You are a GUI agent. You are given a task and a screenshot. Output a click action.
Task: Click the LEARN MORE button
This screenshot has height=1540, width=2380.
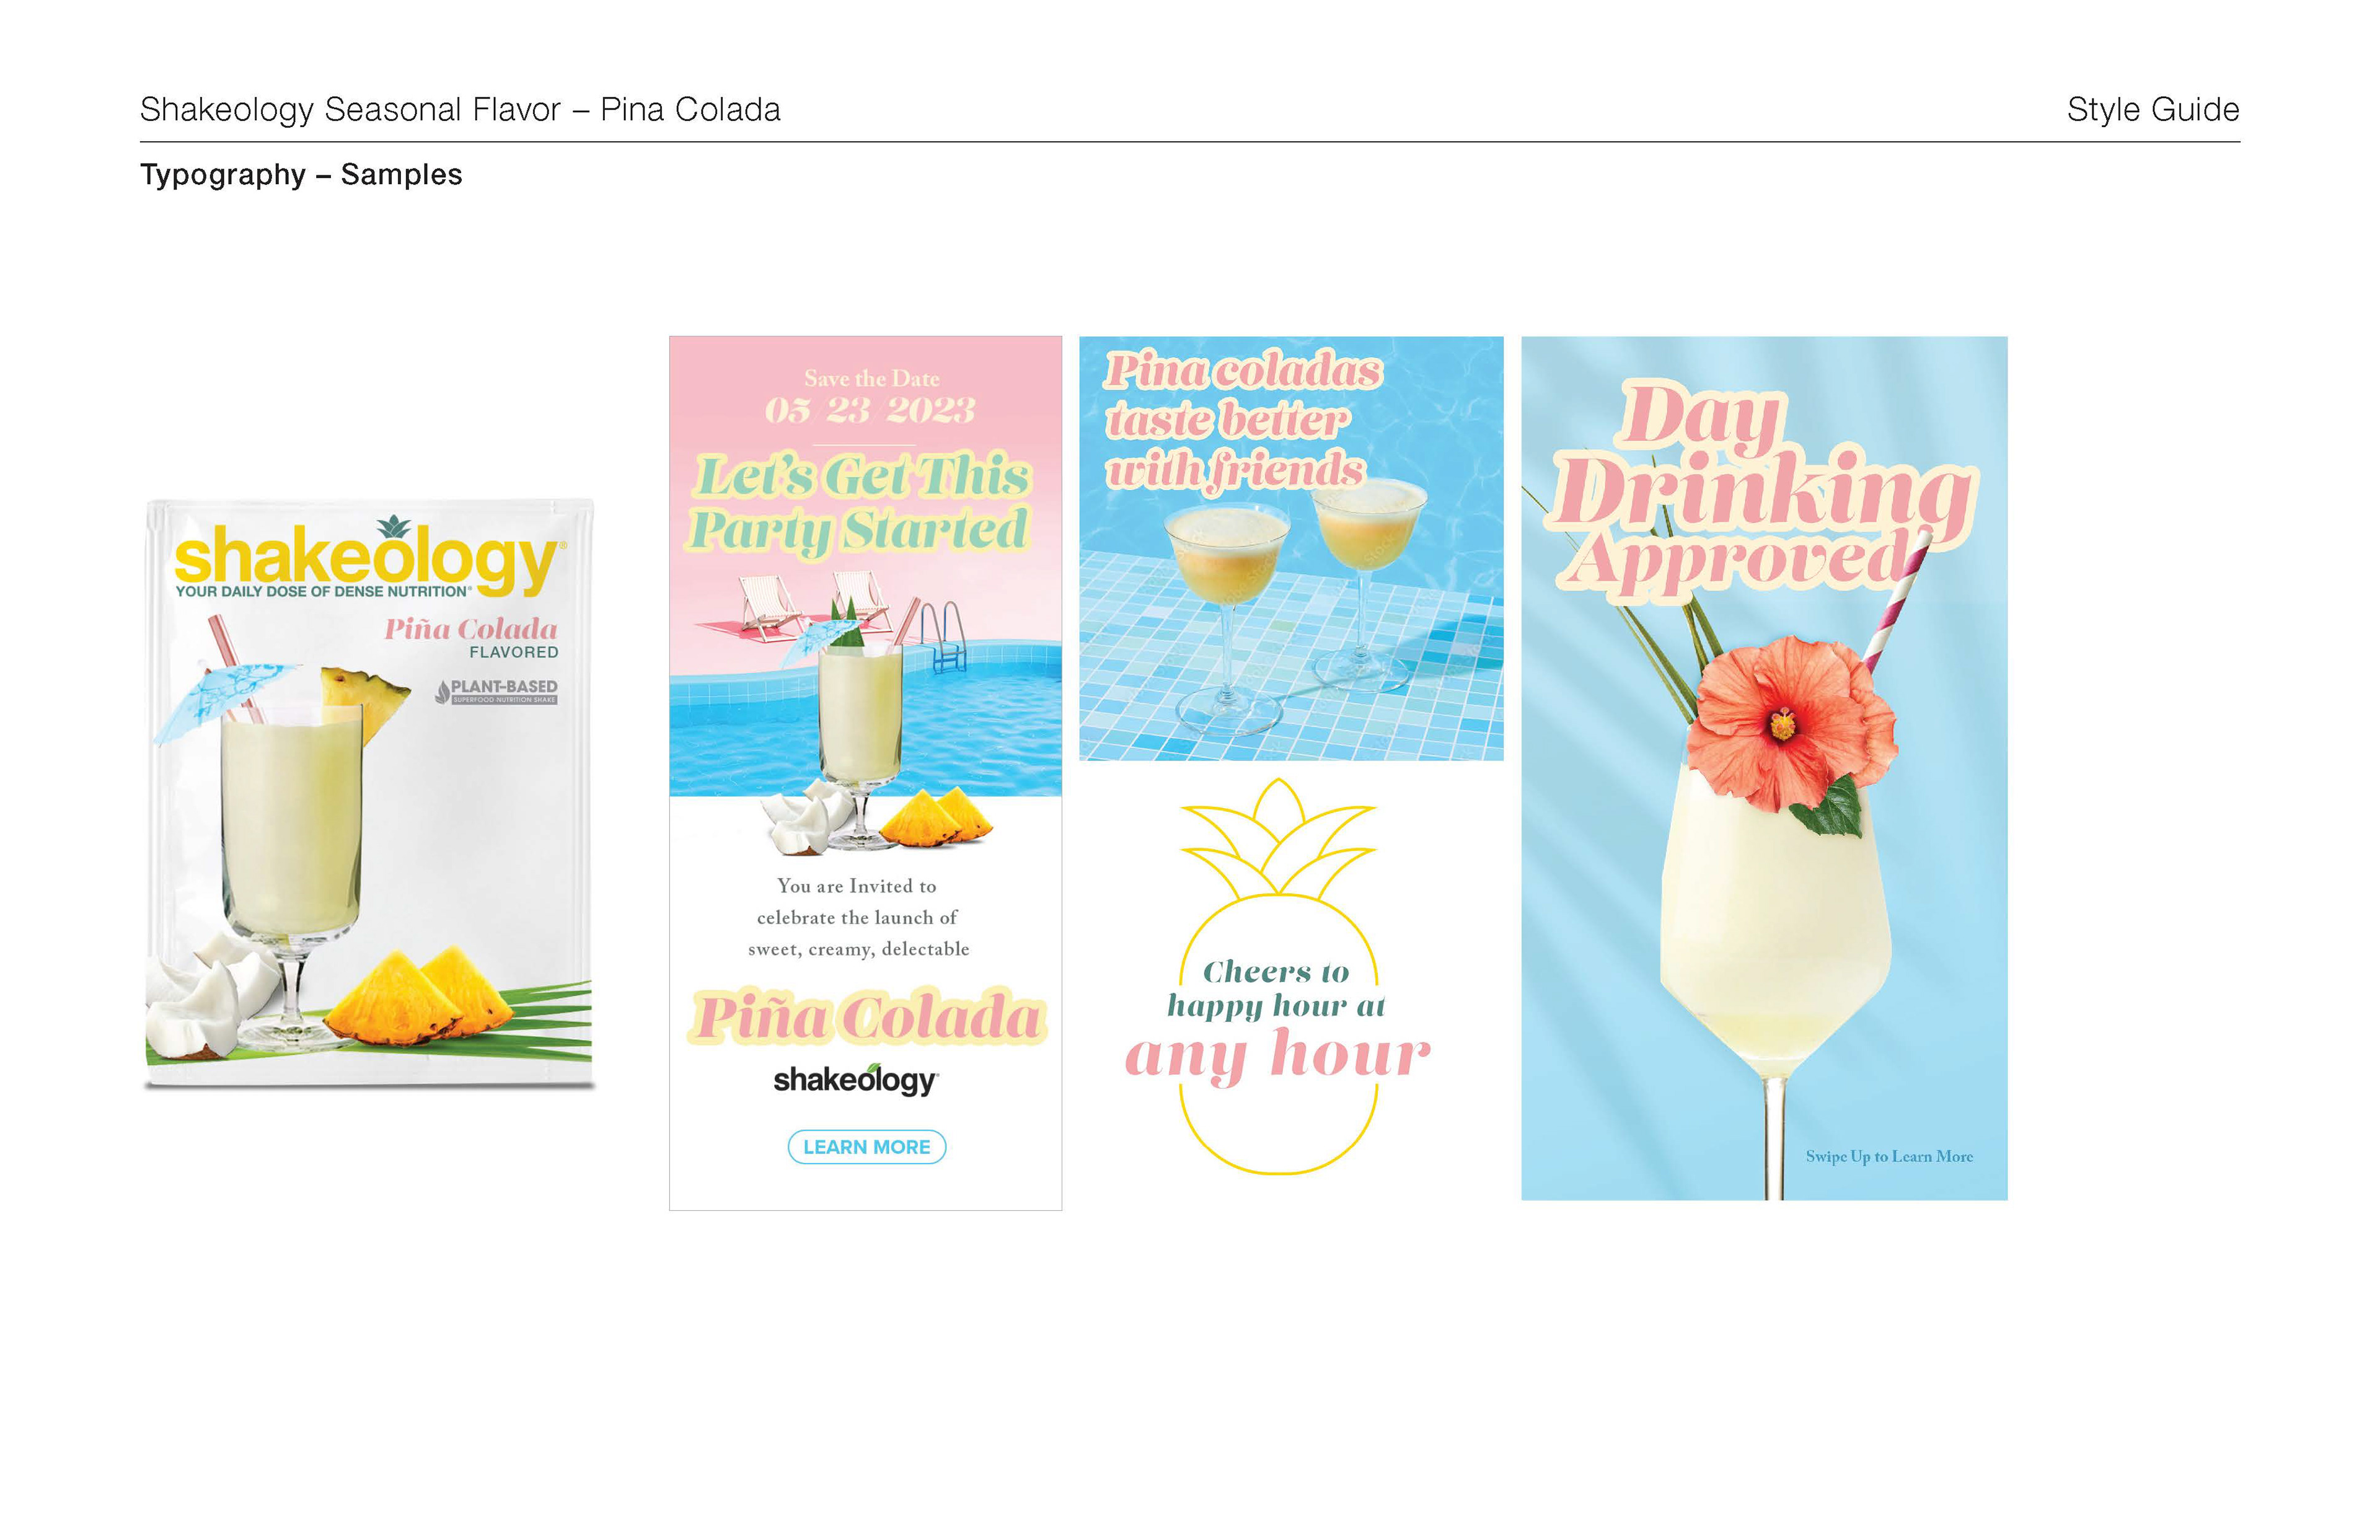tap(866, 1147)
